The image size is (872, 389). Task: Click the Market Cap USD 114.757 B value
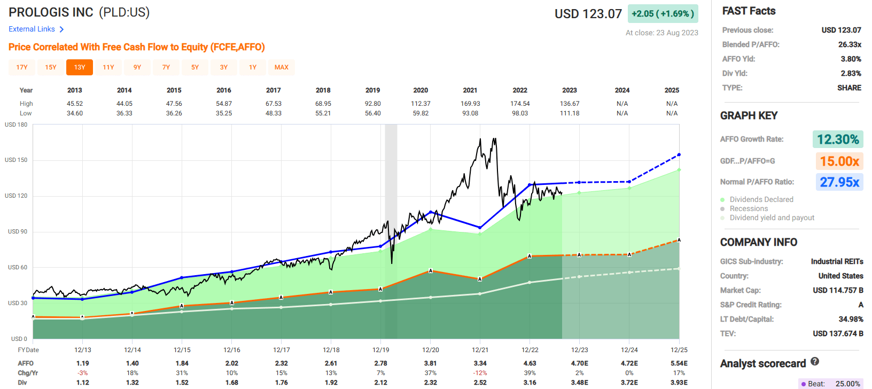pyautogui.click(x=838, y=290)
